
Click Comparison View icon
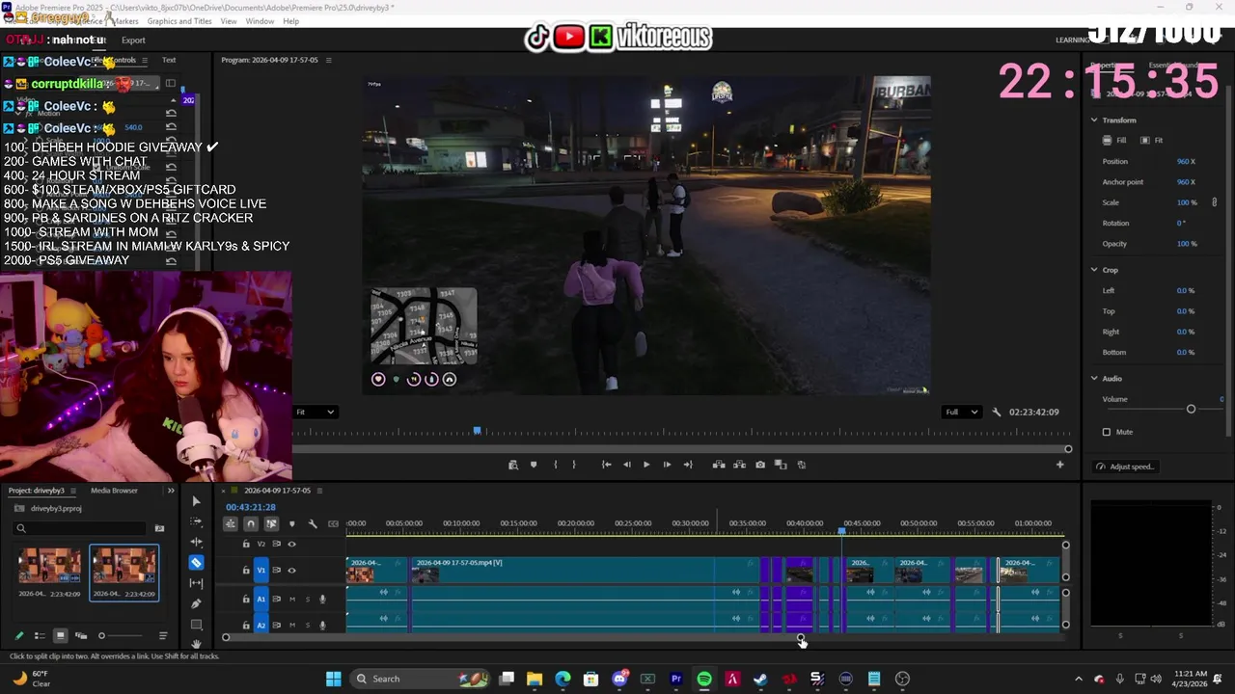781,465
